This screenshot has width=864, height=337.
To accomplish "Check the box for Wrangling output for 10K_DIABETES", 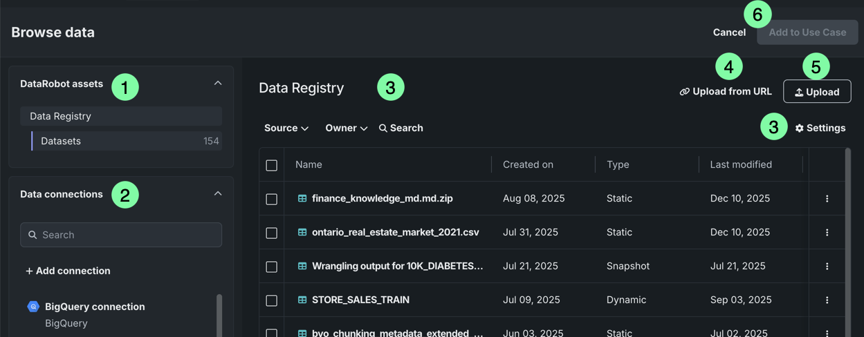I will pos(271,267).
